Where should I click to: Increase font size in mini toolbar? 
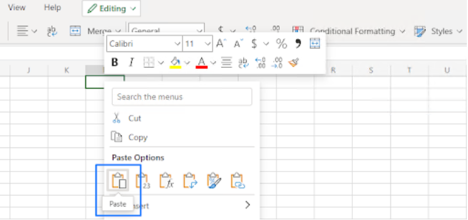click(221, 44)
